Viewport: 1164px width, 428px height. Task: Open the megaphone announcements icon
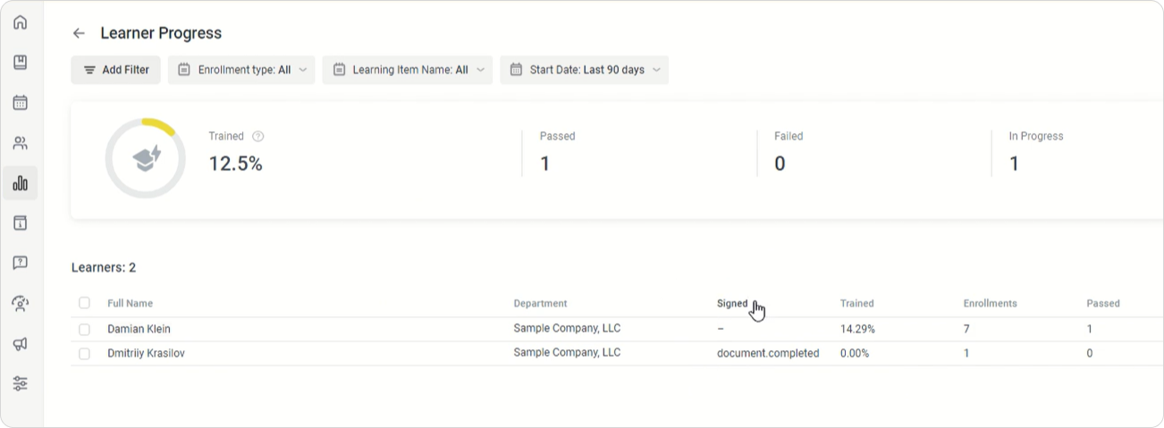[20, 343]
